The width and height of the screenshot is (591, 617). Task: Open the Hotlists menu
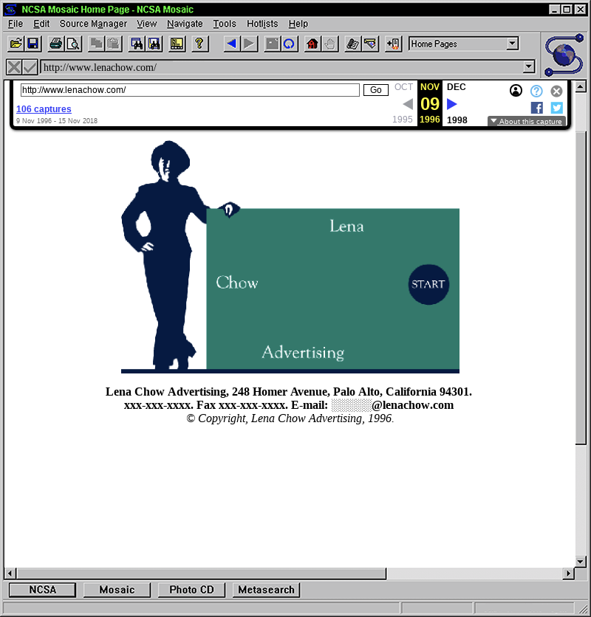262,24
